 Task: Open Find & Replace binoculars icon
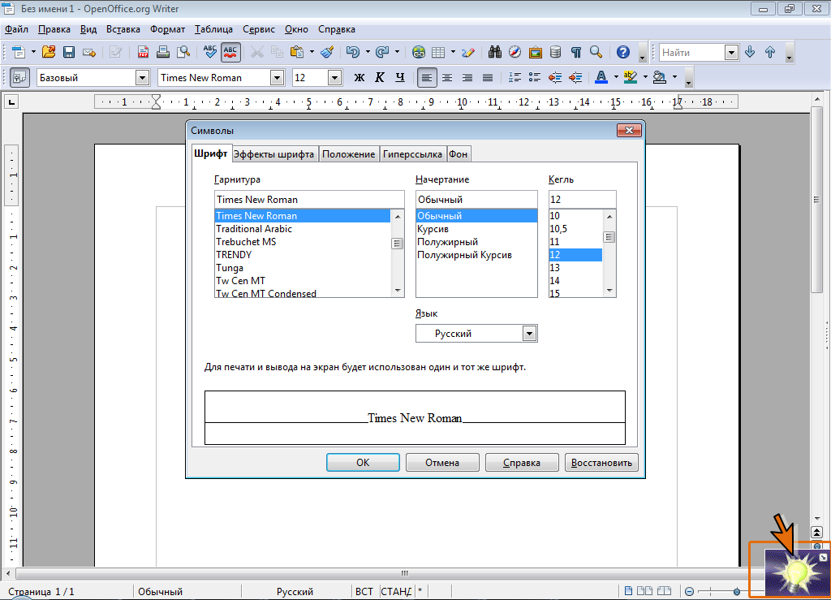[x=495, y=52]
